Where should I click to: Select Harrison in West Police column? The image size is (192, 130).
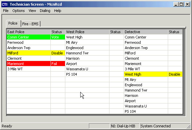pyautogui.click(x=87, y=58)
